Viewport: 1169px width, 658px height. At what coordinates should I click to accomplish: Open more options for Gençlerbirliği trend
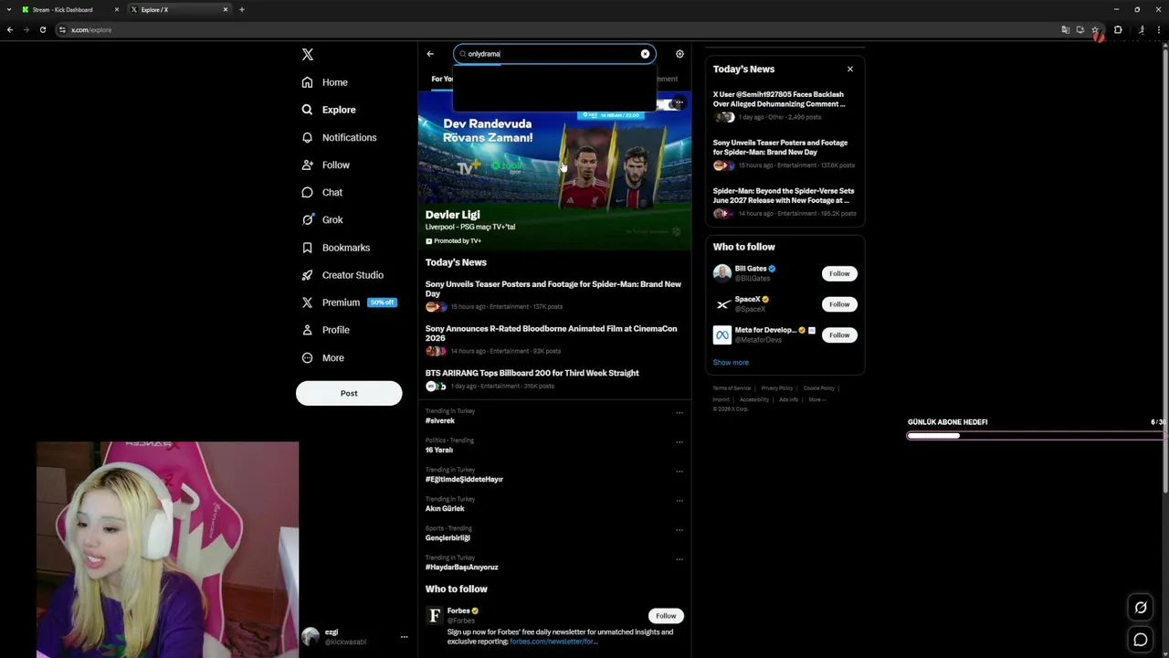click(x=679, y=530)
